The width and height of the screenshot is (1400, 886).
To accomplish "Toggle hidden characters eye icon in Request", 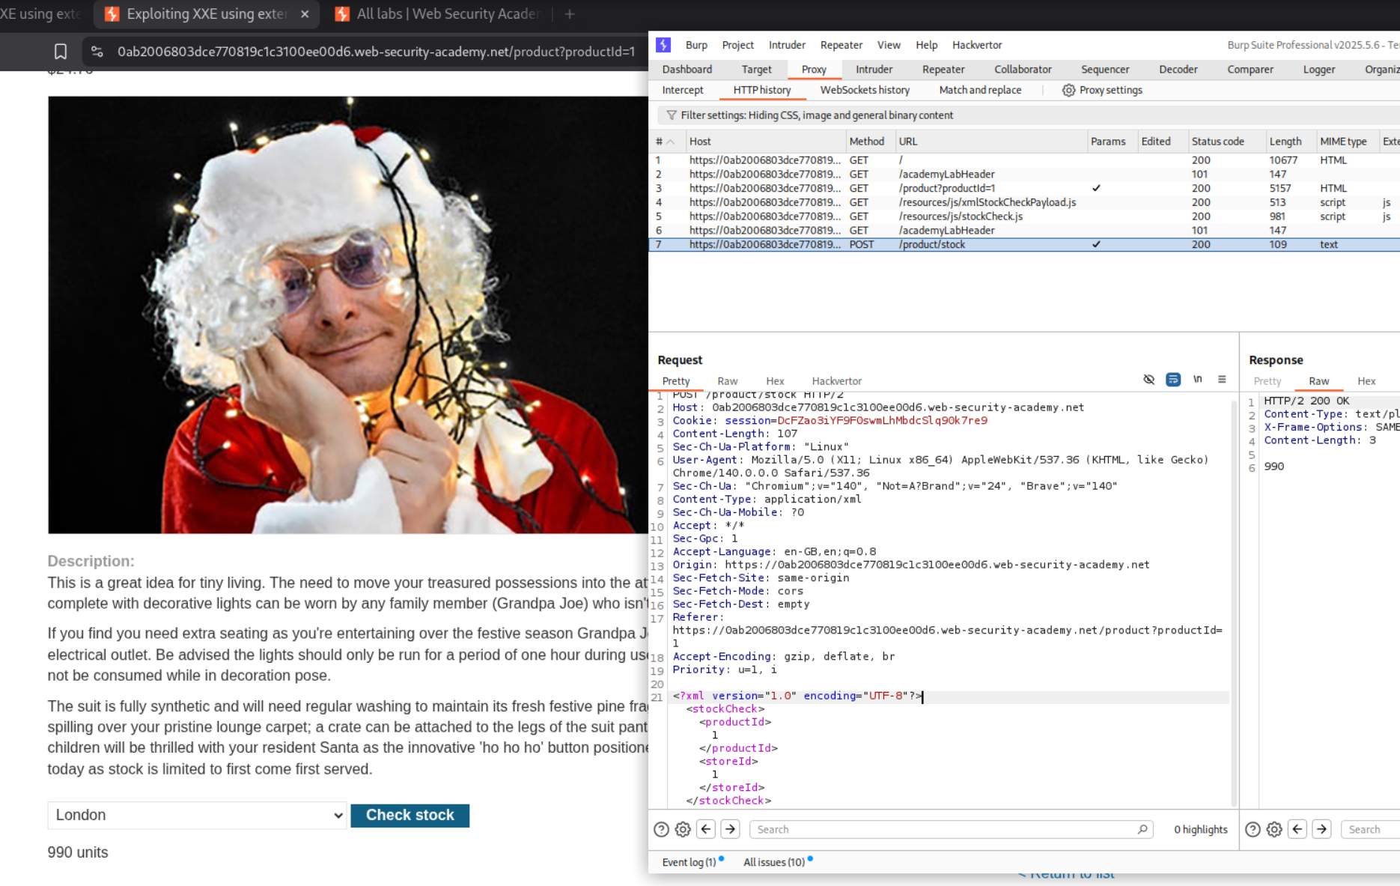I will (1149, 380).
